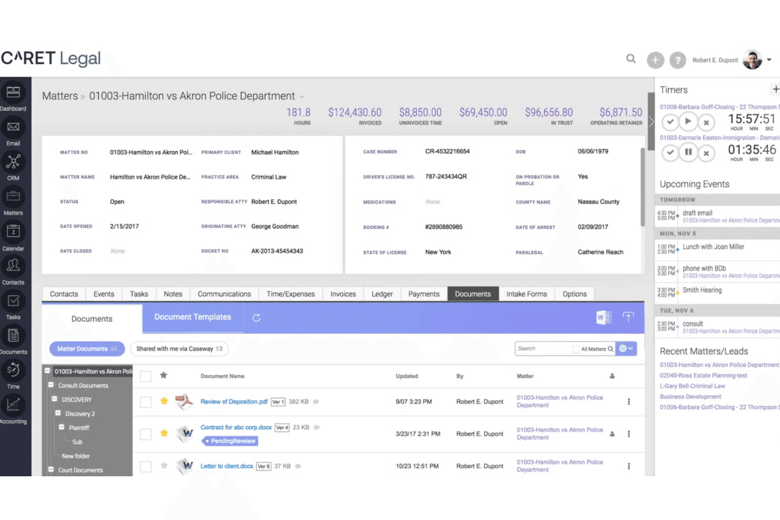Open the Review of Deposition.pdf link
This screenshot has height=520, width=780.
click(234, 402)
